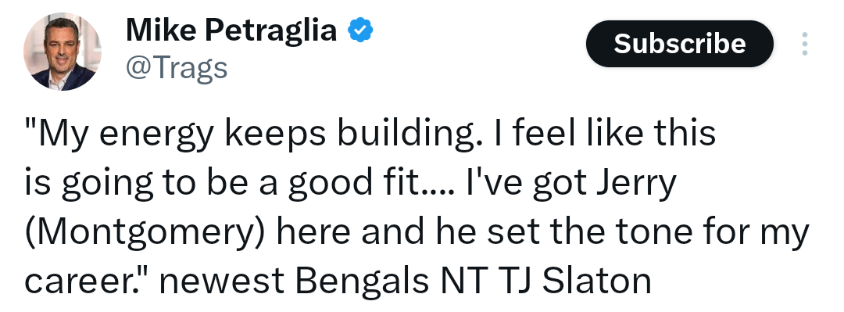Viewport: 844px width, 312px height.
Task: Open the three-dot more options menu
Action: pos(805,44)
